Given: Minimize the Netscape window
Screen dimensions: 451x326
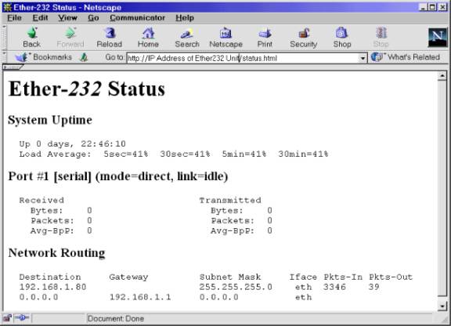Looking at the screenshot, I should 423,7.
